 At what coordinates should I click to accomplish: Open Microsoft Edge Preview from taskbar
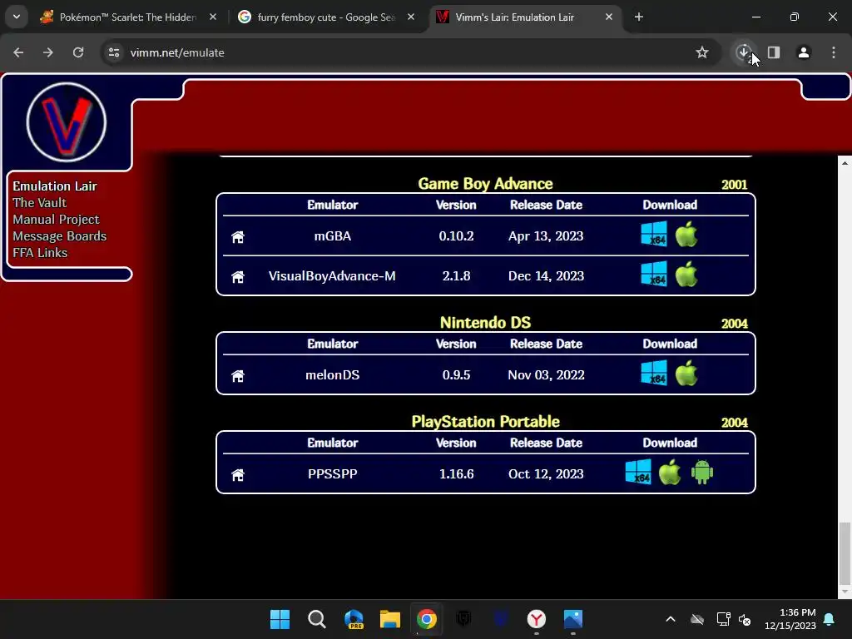pyautogui.click(x=354, y=619)
